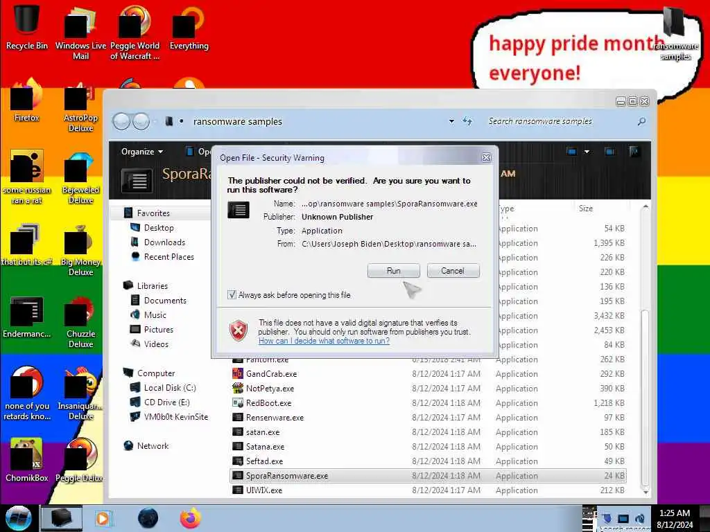Select the Everything desktop icon
The height and width of the screenshot is (532, 710).
click(x=189, y=27)
